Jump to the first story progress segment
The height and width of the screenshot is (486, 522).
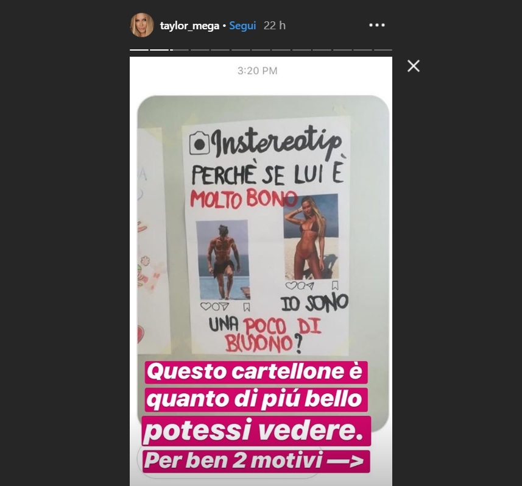point(139,49)
